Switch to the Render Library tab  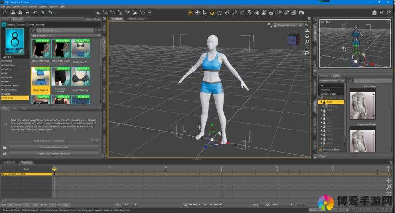tap(137, 19)
